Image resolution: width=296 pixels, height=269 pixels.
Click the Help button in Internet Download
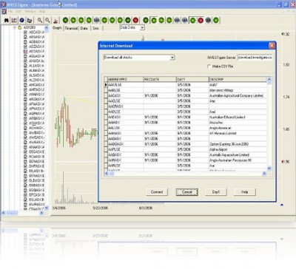pos(245,192)
